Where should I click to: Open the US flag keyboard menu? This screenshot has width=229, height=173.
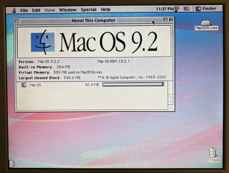click(187, 9)
